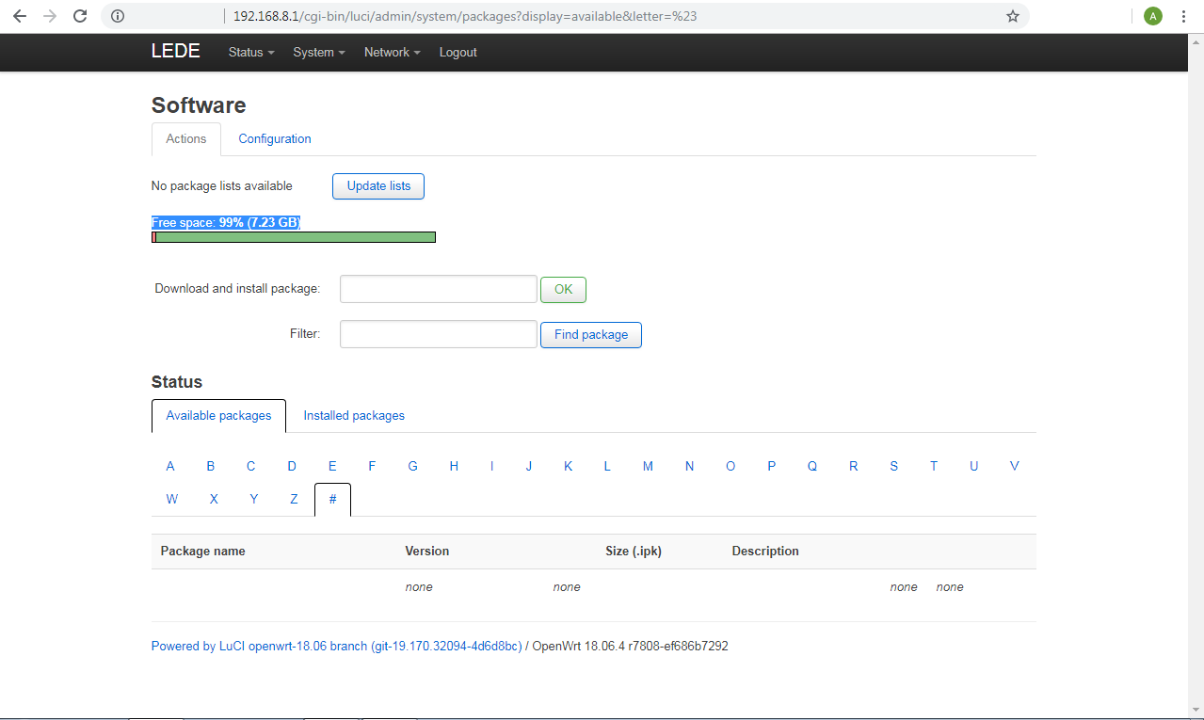Switch to the Configuration tab
This screenshot has width=1204, height=720.
(275, 139)
